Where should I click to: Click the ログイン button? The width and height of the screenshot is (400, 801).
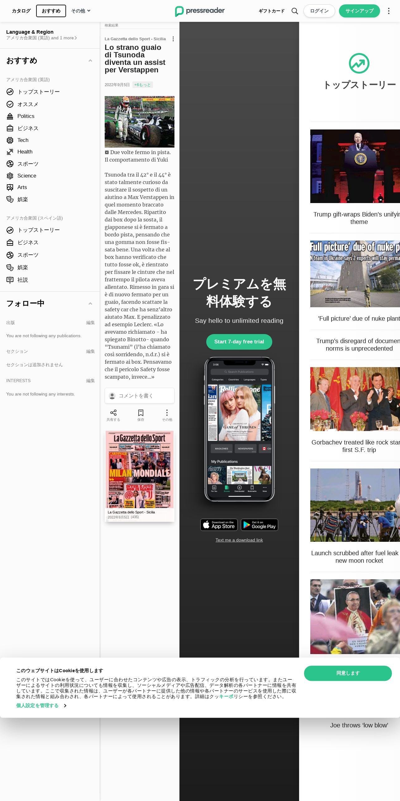click(319, 11)
